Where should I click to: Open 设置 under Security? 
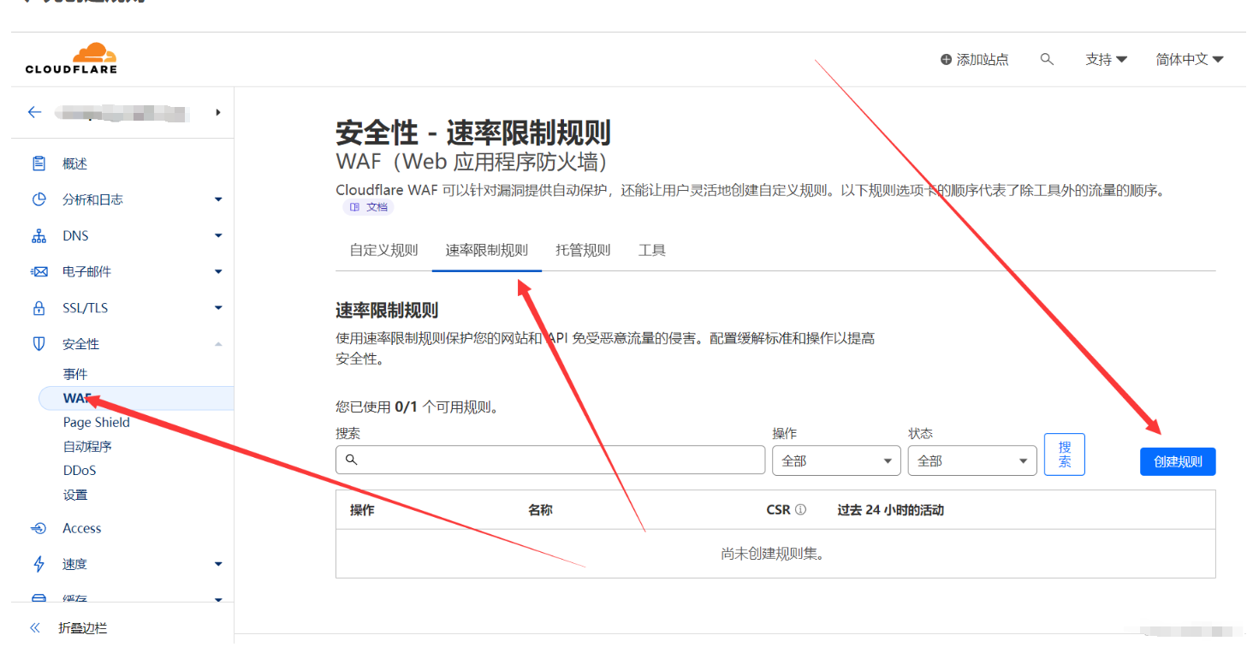[x=75, y=495]
